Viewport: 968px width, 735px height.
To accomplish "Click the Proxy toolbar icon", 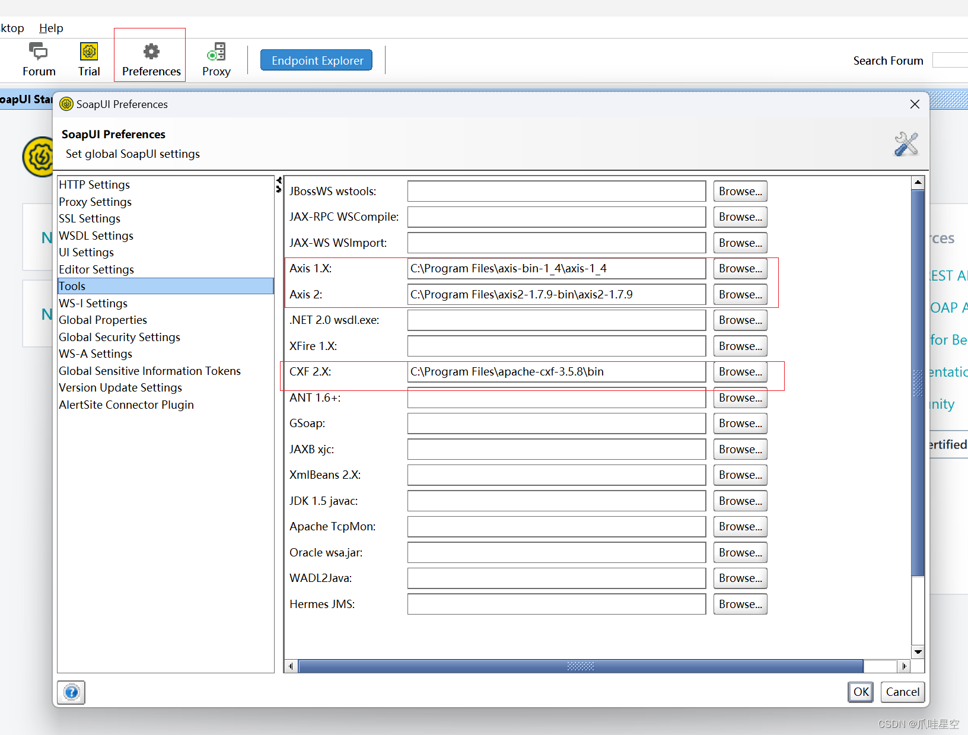I will click(x=216, y=59).
